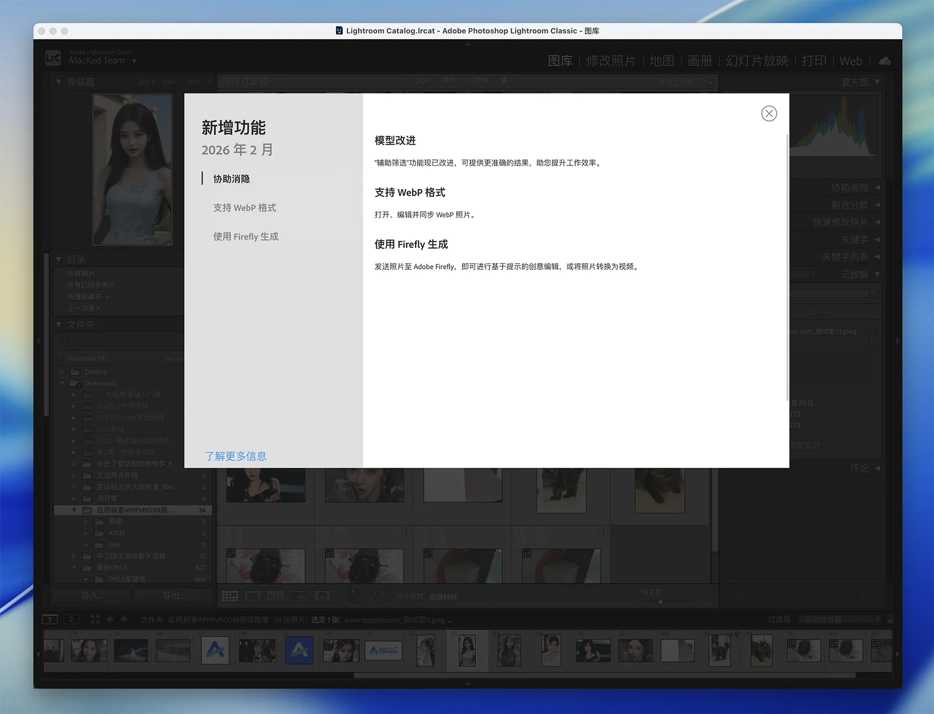Switch to 修改照片 module
The height and width of the screenshot is (714, 934).
click(610, 61)
